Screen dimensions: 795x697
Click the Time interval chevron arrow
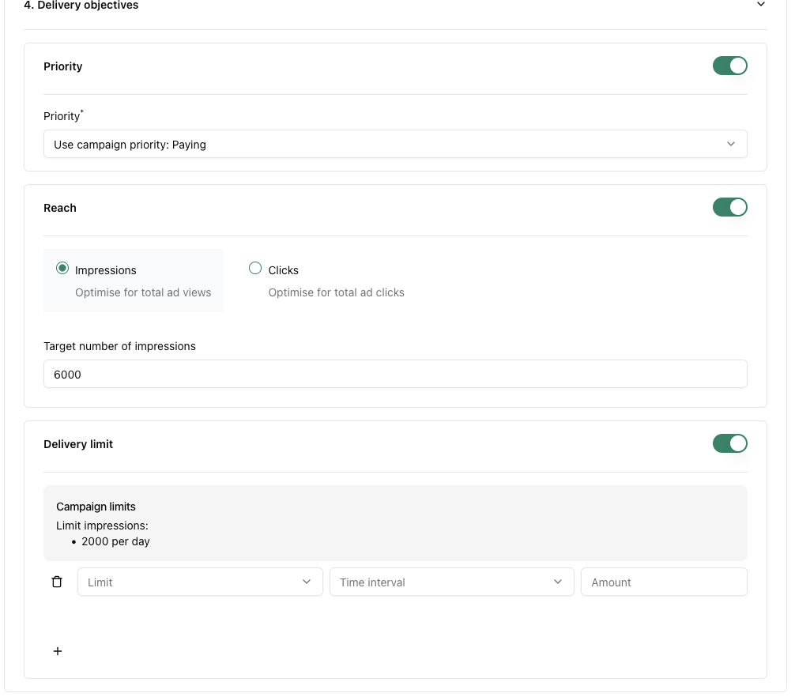[558, 582]
